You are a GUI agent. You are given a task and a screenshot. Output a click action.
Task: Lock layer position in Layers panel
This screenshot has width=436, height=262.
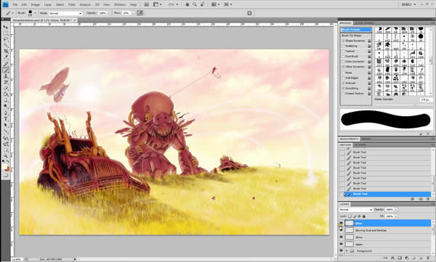[359, 216]
